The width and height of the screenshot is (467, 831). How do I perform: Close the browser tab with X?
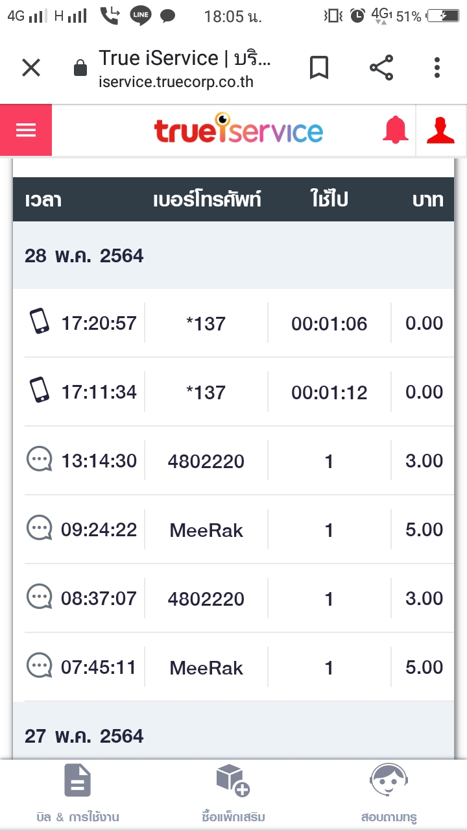coord(31,68)
